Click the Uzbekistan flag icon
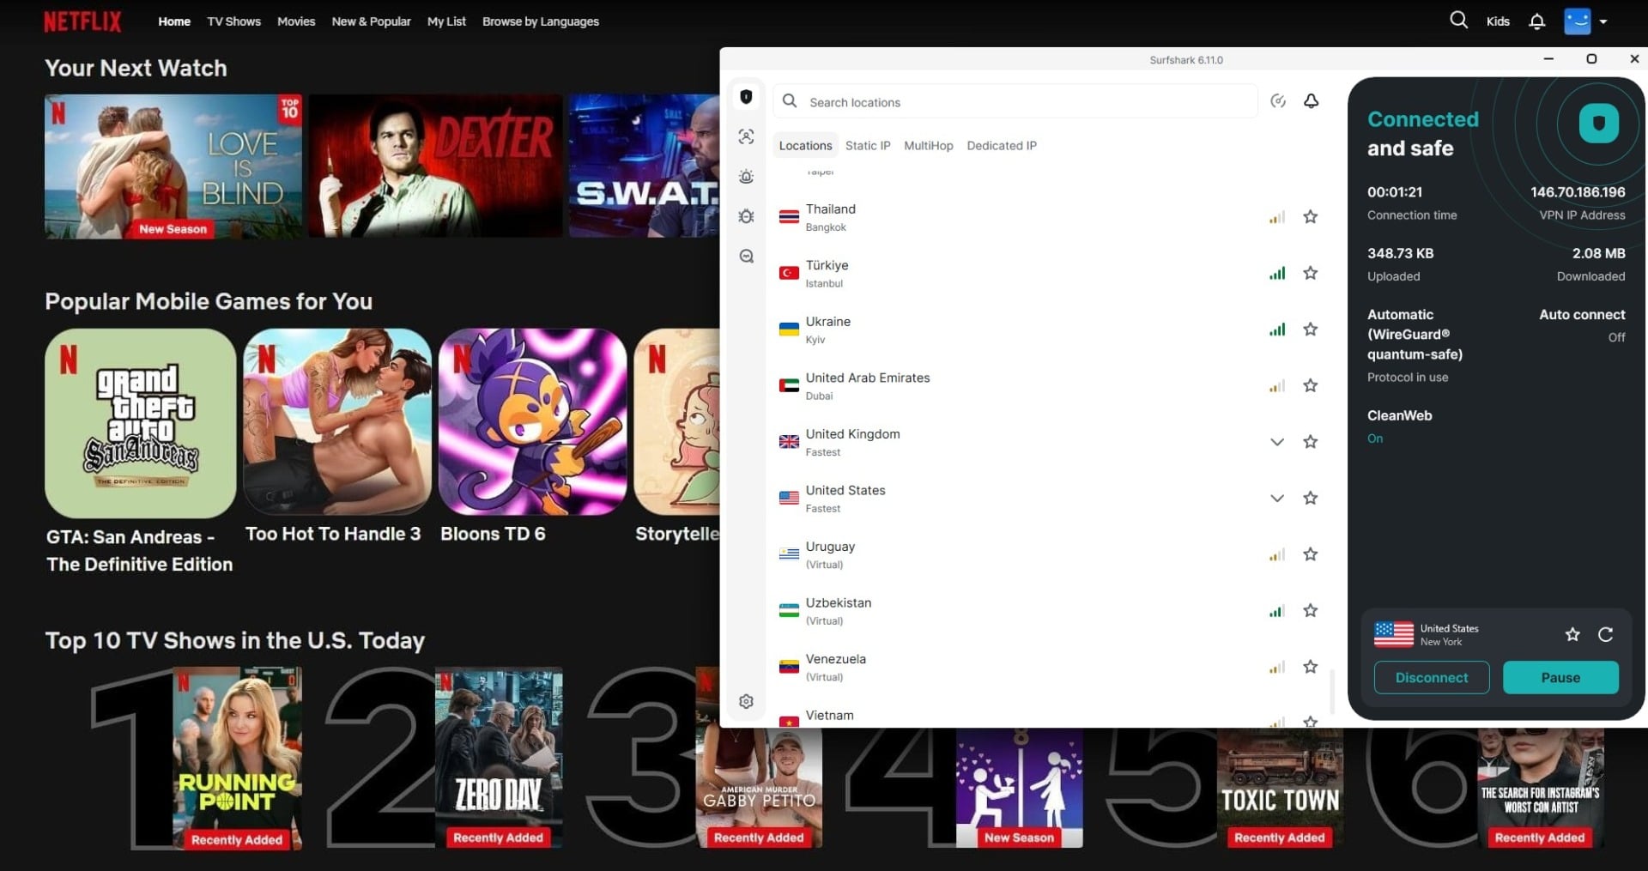The image size is (1648, 871). 789,610
